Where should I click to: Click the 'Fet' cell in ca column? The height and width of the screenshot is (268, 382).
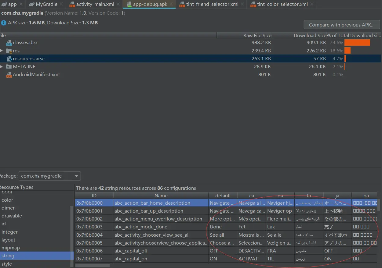[x=252, y=227]
